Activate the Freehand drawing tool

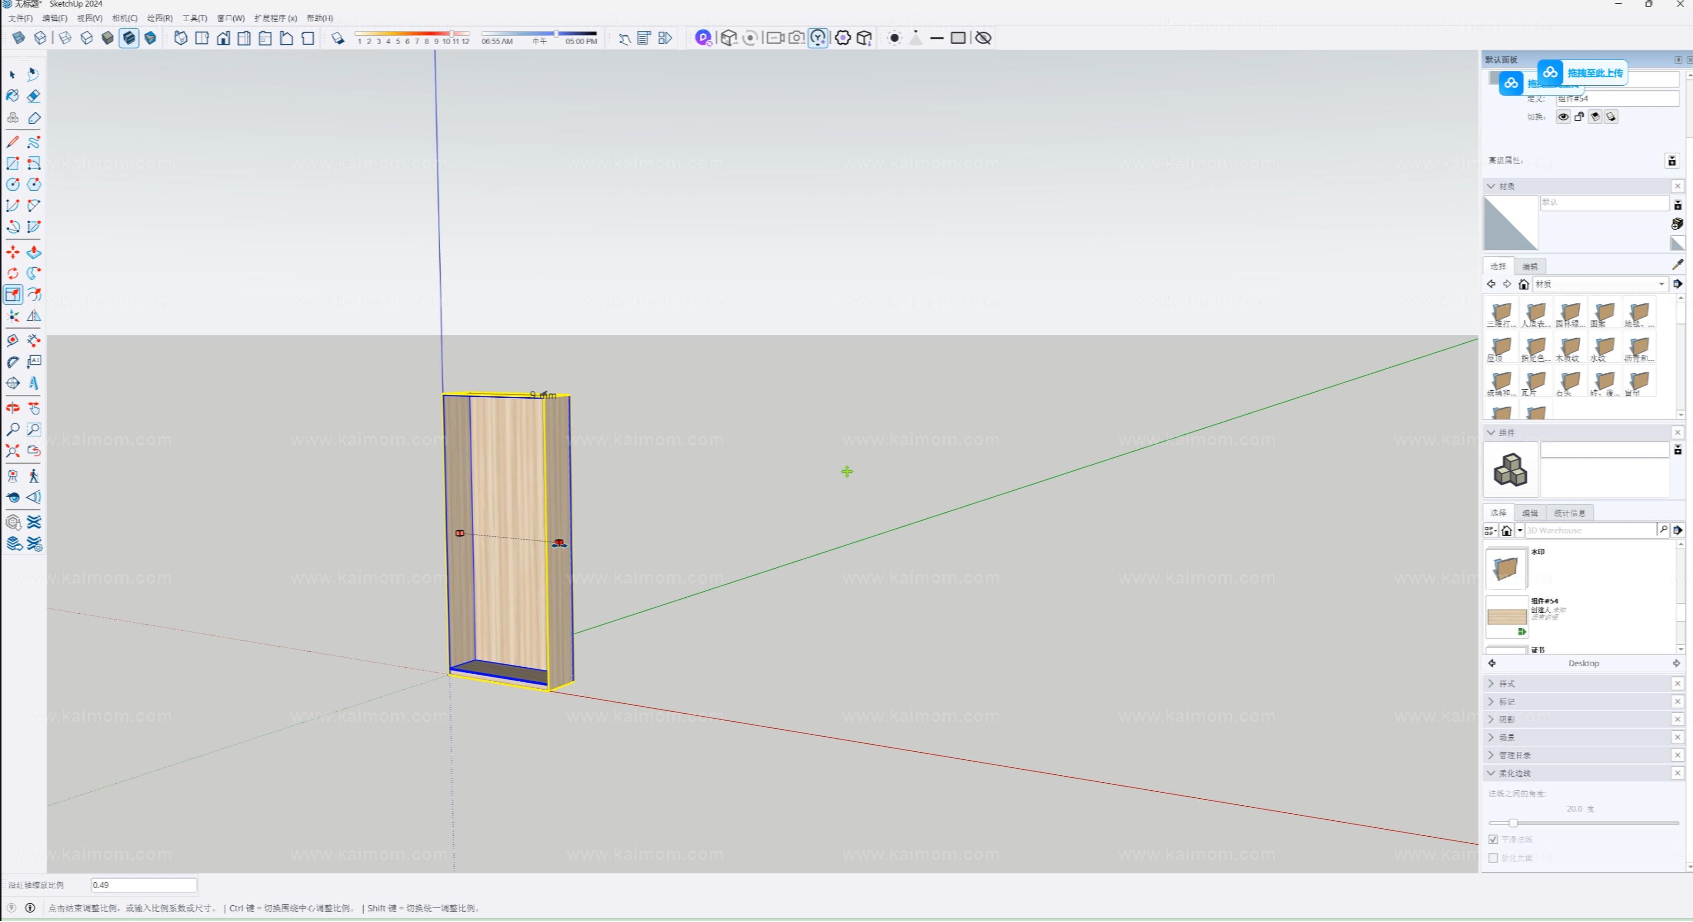(34, 142)
